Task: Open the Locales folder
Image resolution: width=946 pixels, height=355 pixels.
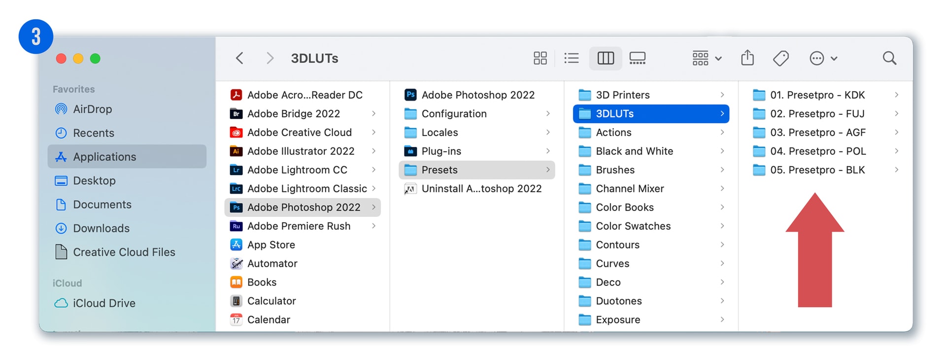Action: [x=477, y=132]
